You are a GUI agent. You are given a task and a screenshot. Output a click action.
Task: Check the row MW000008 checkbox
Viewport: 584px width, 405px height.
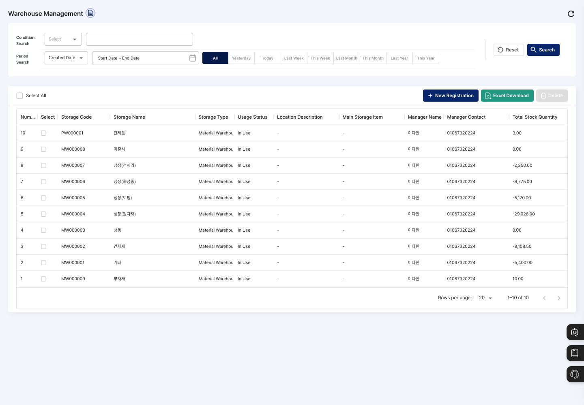click(x=44, y=149)
